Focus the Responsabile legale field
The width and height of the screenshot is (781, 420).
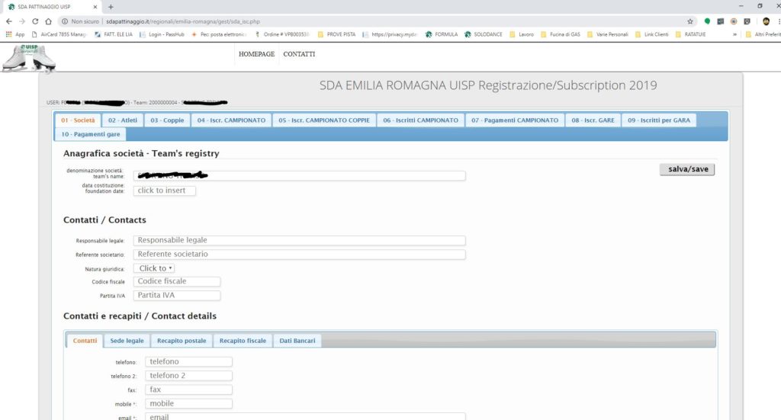click(299, 240)
